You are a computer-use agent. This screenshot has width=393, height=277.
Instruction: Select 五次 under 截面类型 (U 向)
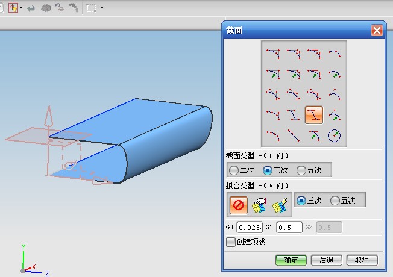[309, 170]
